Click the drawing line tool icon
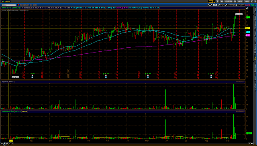The width and height of the screenshot is (257, 146). click(10, 144)
